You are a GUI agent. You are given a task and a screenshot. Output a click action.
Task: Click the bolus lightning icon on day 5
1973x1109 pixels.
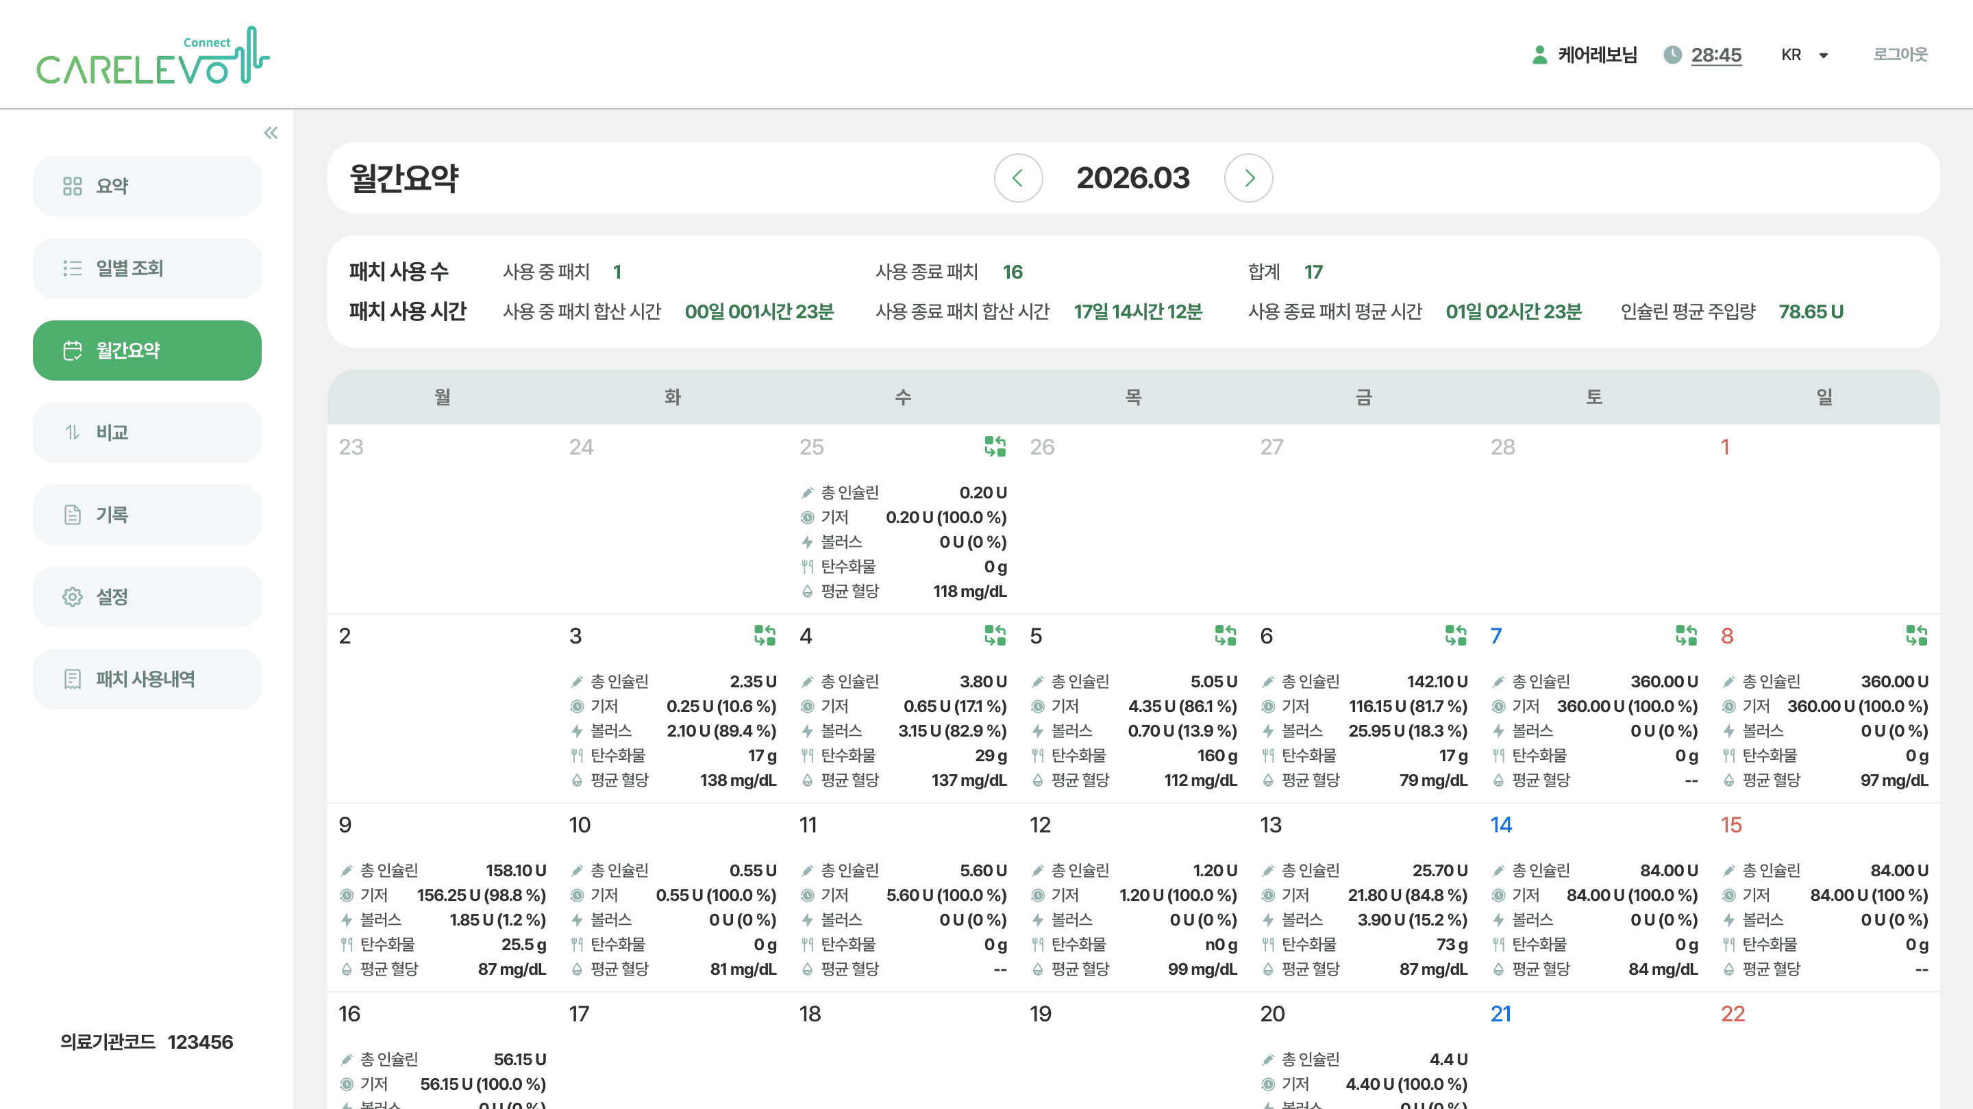[x=1038, y=731]
